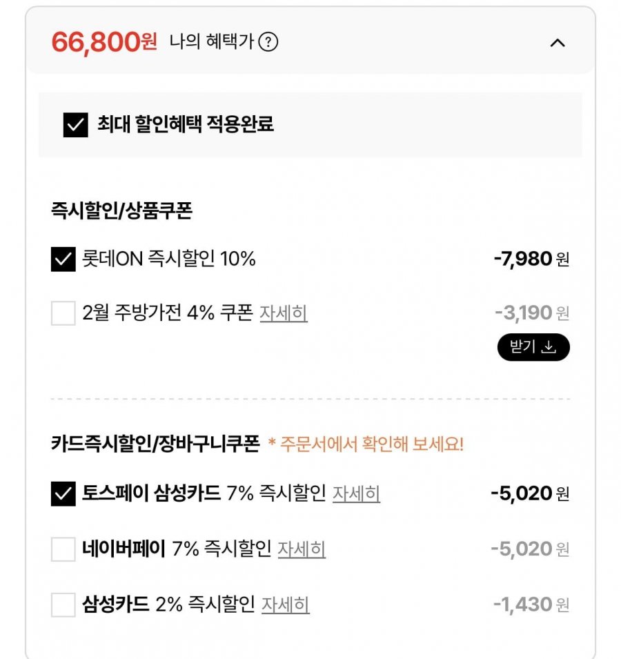Viewport: 621px width, 659px height.
Task: Open 자세히 link for 네이버페이 discount
Action: (302, 549)
